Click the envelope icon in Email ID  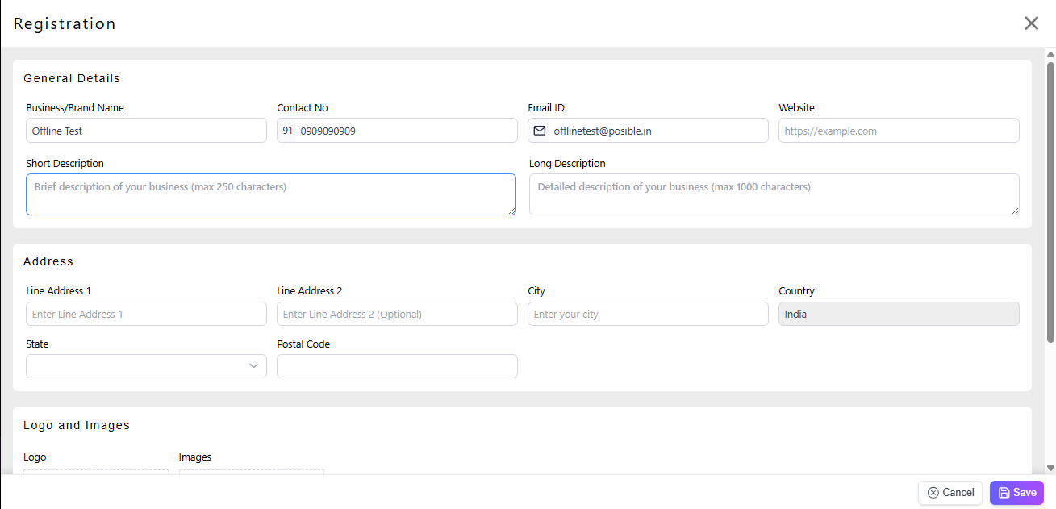click(540, 131)
